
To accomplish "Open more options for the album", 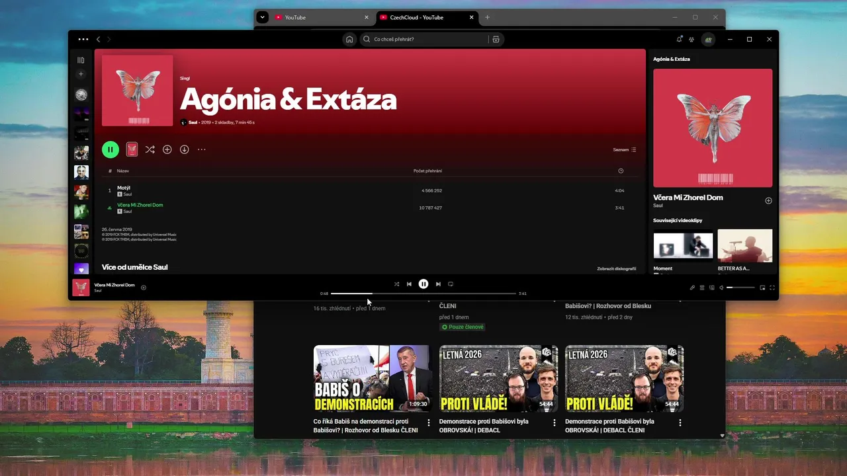I will [x=202, y=149].
